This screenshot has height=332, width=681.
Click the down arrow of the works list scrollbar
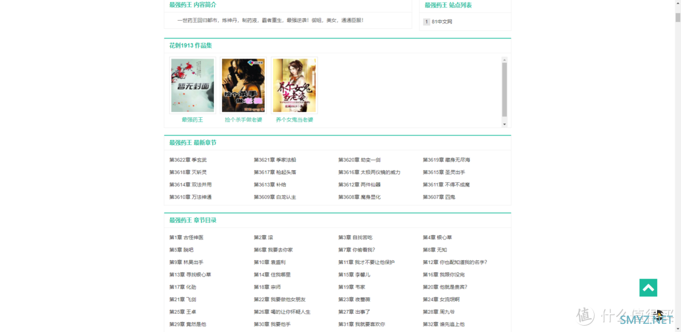pyautogui.click(x=504, y=124)
